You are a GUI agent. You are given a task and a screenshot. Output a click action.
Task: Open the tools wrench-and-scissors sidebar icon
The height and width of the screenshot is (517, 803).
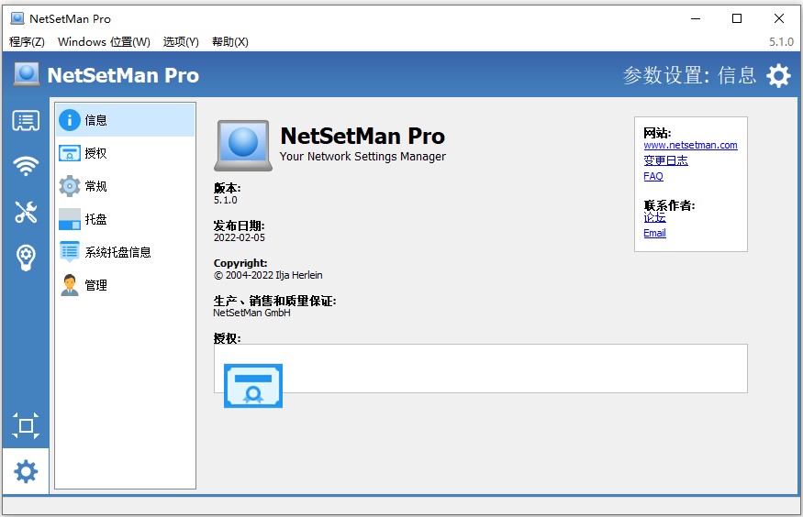click(26, 211)
